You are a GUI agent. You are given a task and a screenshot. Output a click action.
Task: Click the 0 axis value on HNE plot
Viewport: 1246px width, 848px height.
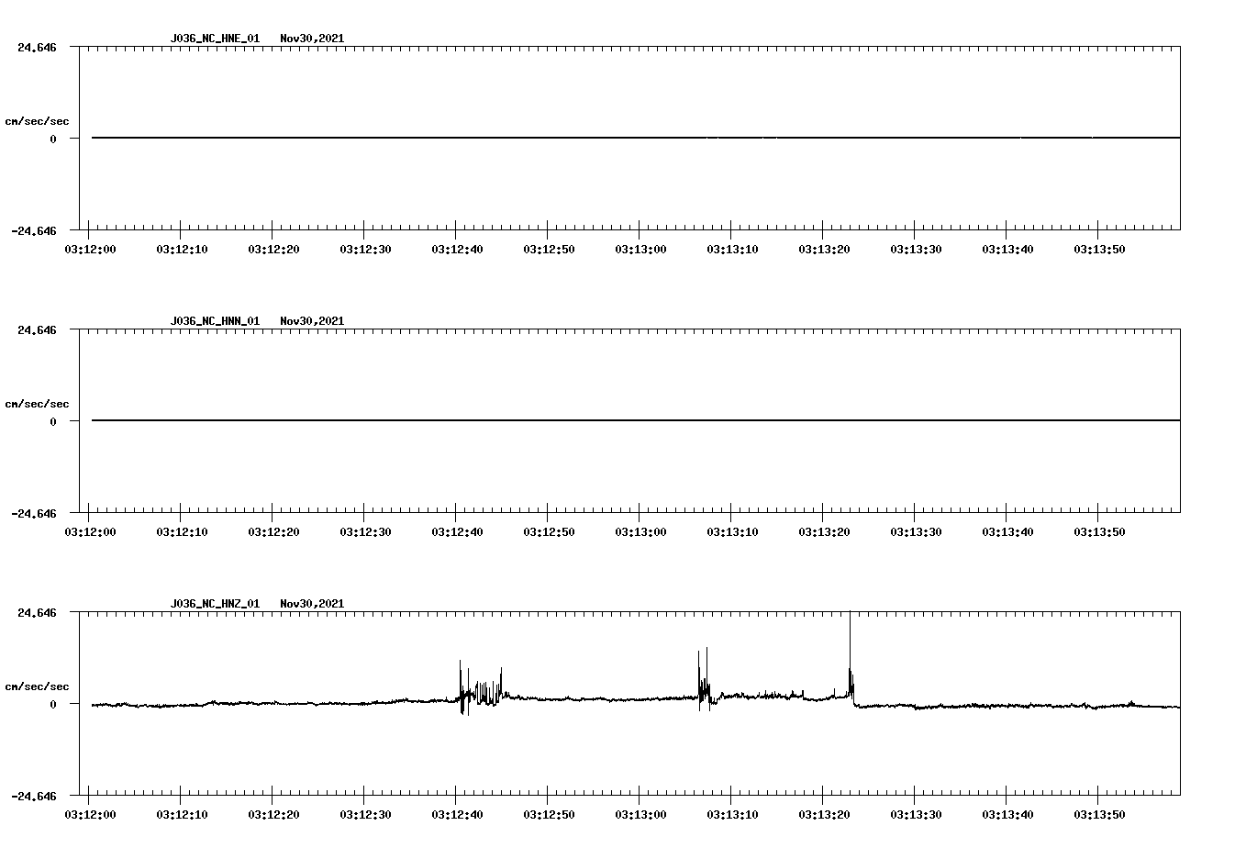pos(53,139)
